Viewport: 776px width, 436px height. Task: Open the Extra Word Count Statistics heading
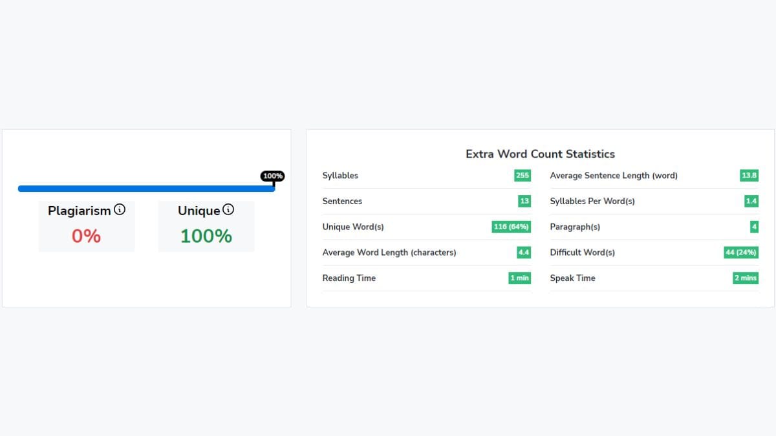540,154
